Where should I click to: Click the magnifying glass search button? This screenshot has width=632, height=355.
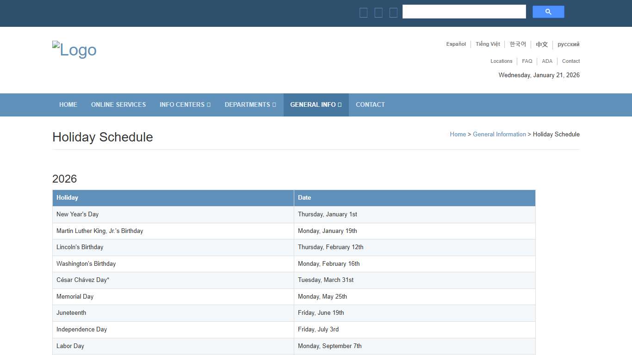548,12
